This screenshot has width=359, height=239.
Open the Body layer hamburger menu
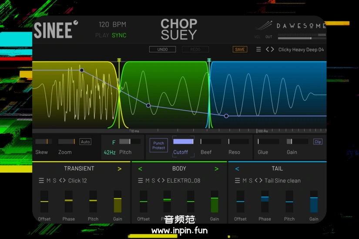click(141, 181)
